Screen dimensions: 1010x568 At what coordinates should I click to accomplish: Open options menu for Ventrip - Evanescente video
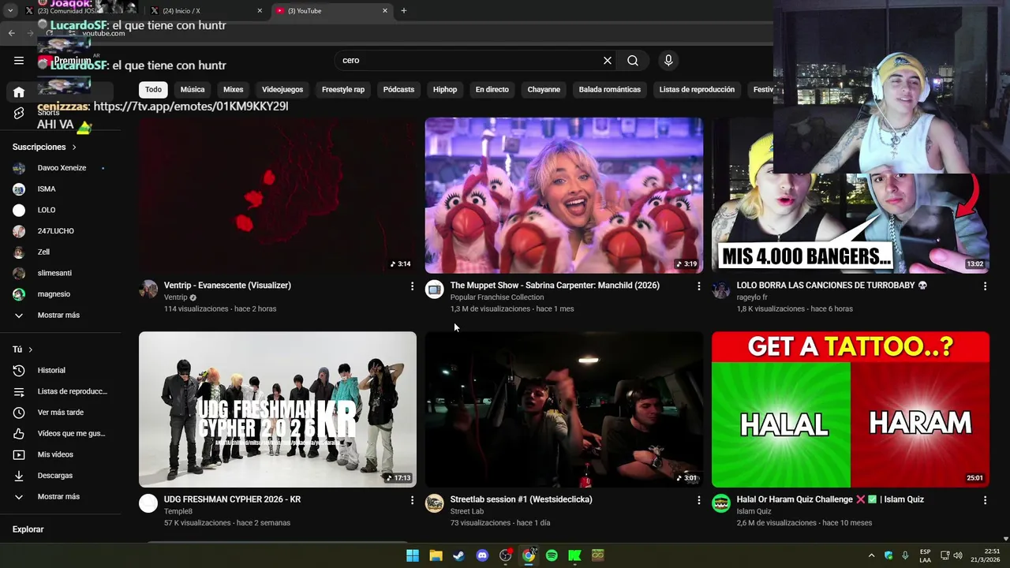coord(412,286)
